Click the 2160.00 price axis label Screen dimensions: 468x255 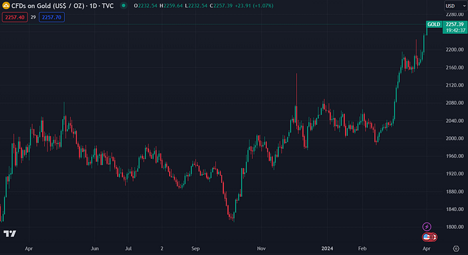click(455, 67)
